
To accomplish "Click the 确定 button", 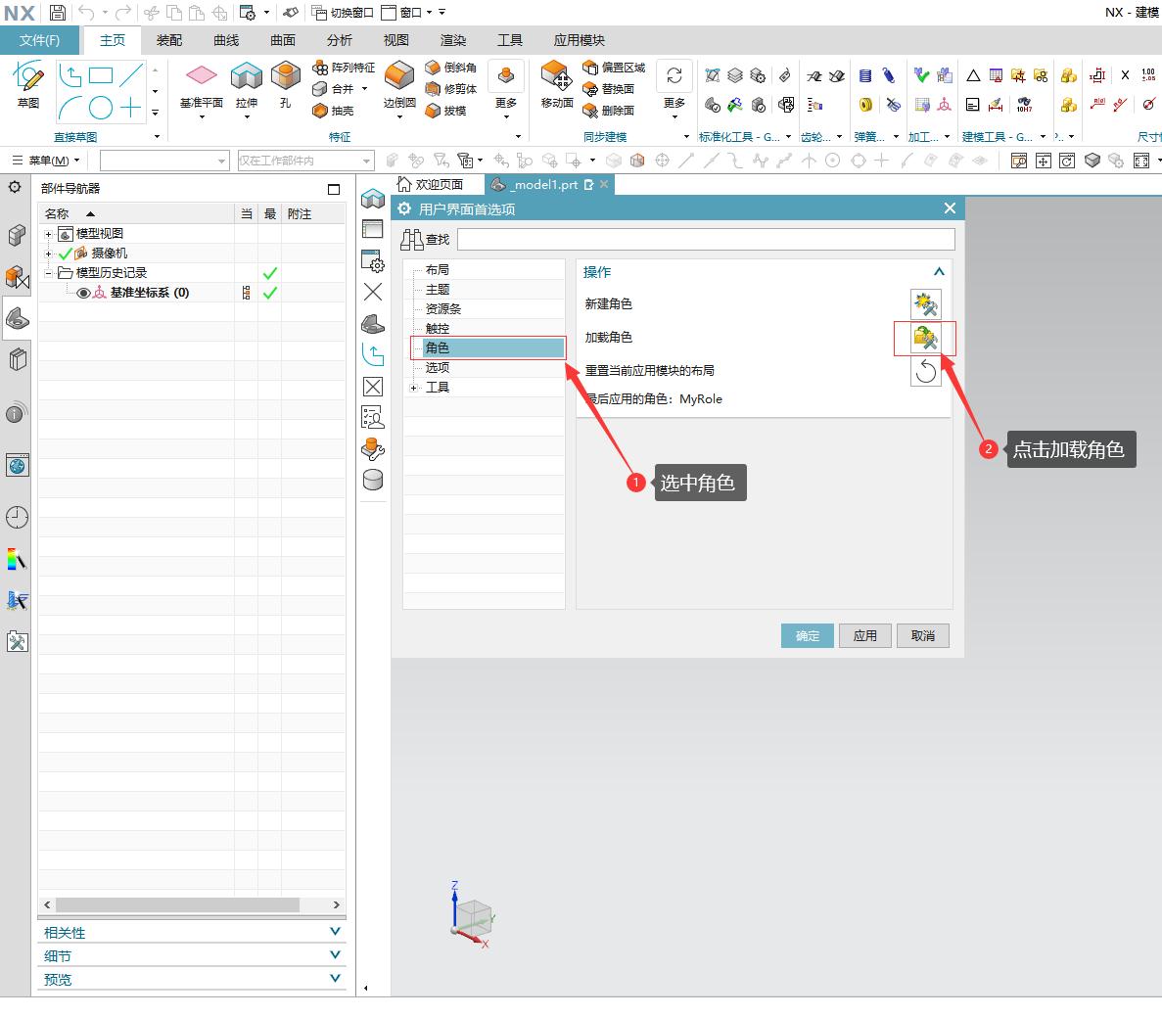I will [807, 635].
